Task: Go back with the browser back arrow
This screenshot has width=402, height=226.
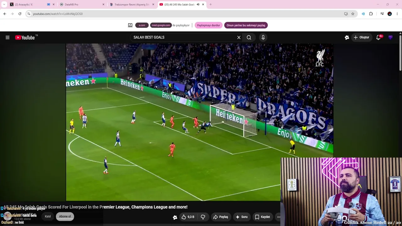Action: pos(5,14)
